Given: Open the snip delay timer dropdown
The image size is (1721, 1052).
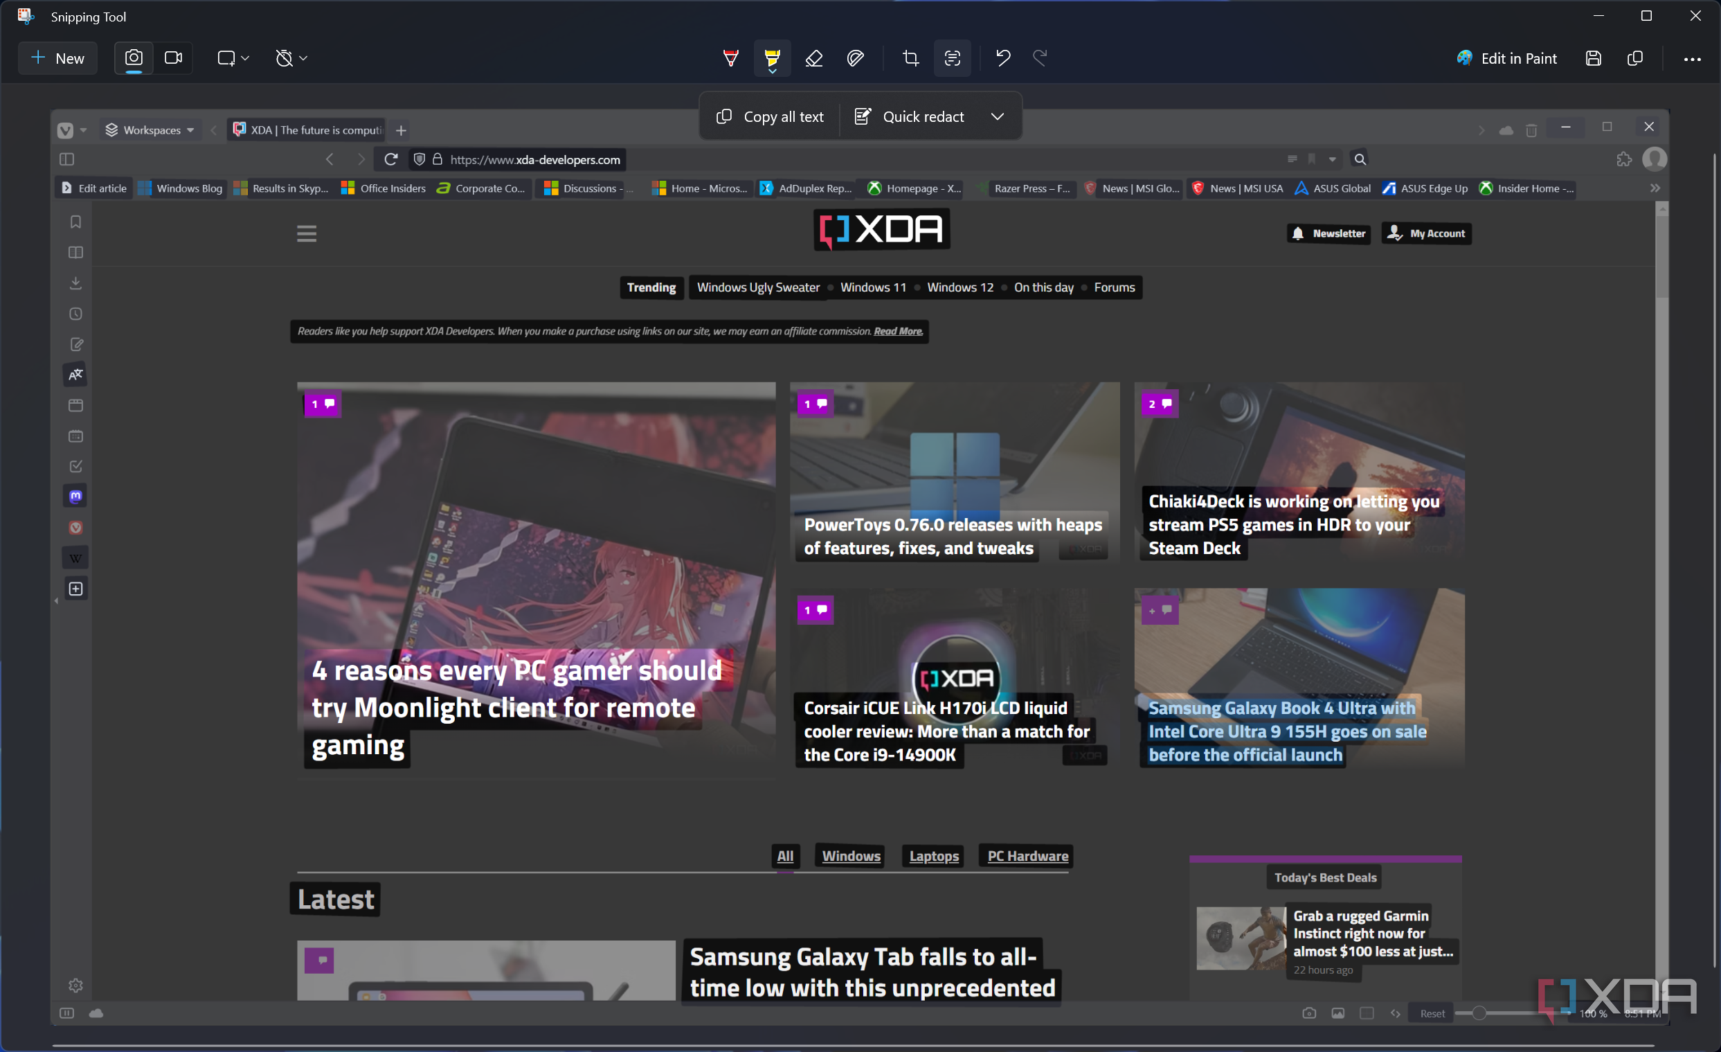Looking at the screenshot, I should coord(291,58).
